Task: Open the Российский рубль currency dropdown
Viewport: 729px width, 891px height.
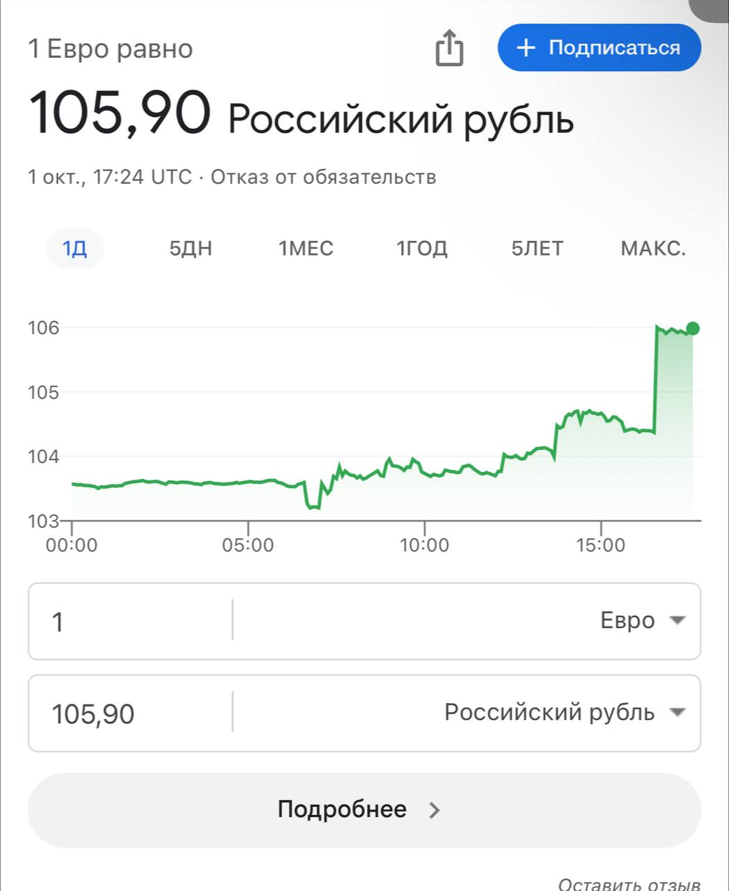Action: [549, 712]
